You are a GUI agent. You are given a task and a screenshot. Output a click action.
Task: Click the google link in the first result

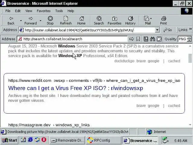(x=153, y=61)
